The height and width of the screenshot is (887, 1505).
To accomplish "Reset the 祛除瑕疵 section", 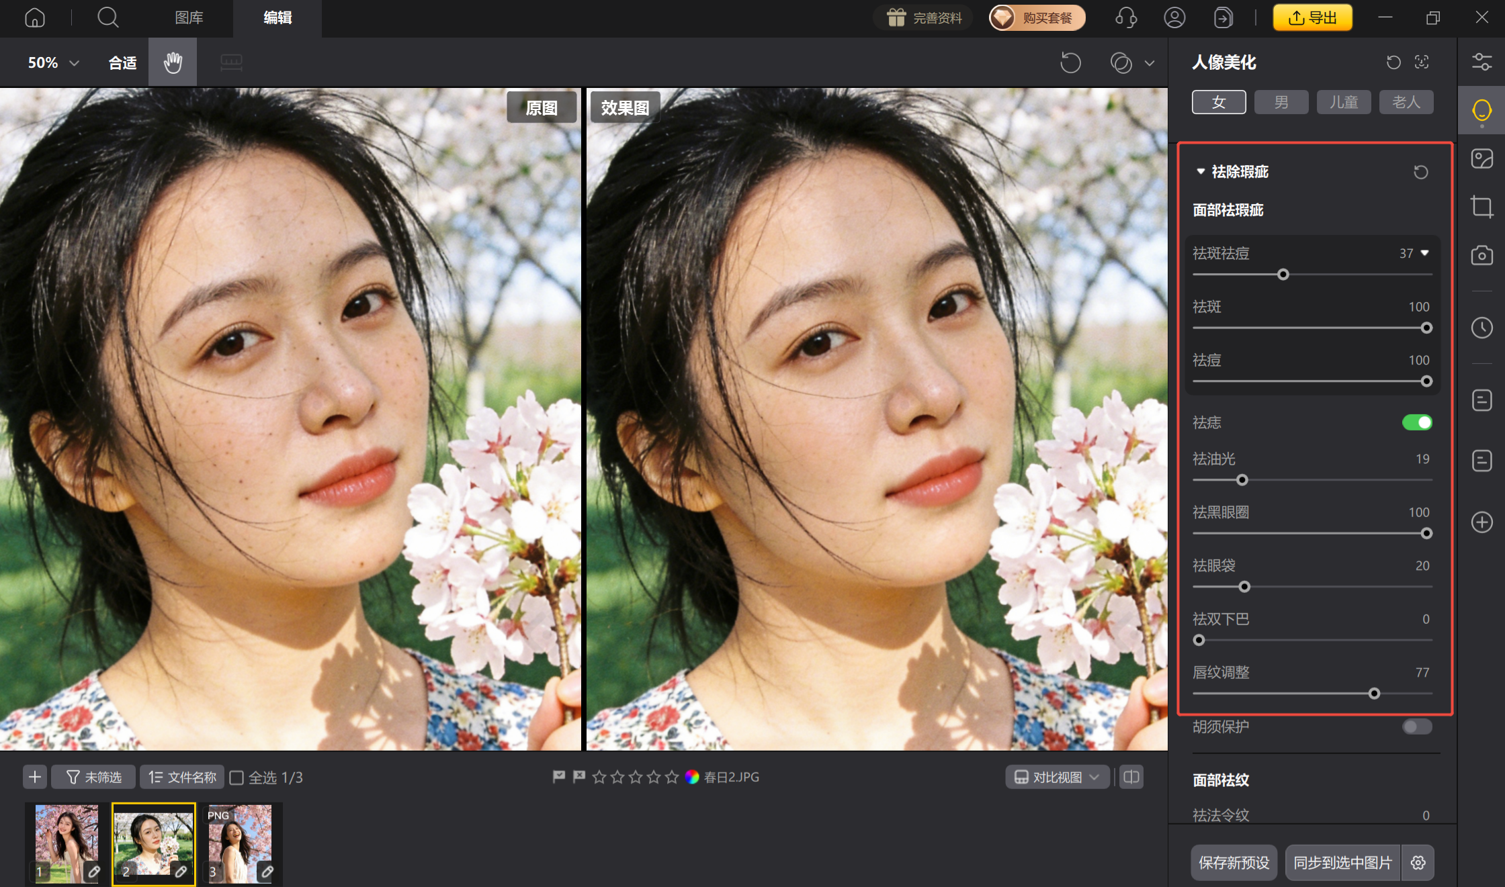I will pos(1420,172).
